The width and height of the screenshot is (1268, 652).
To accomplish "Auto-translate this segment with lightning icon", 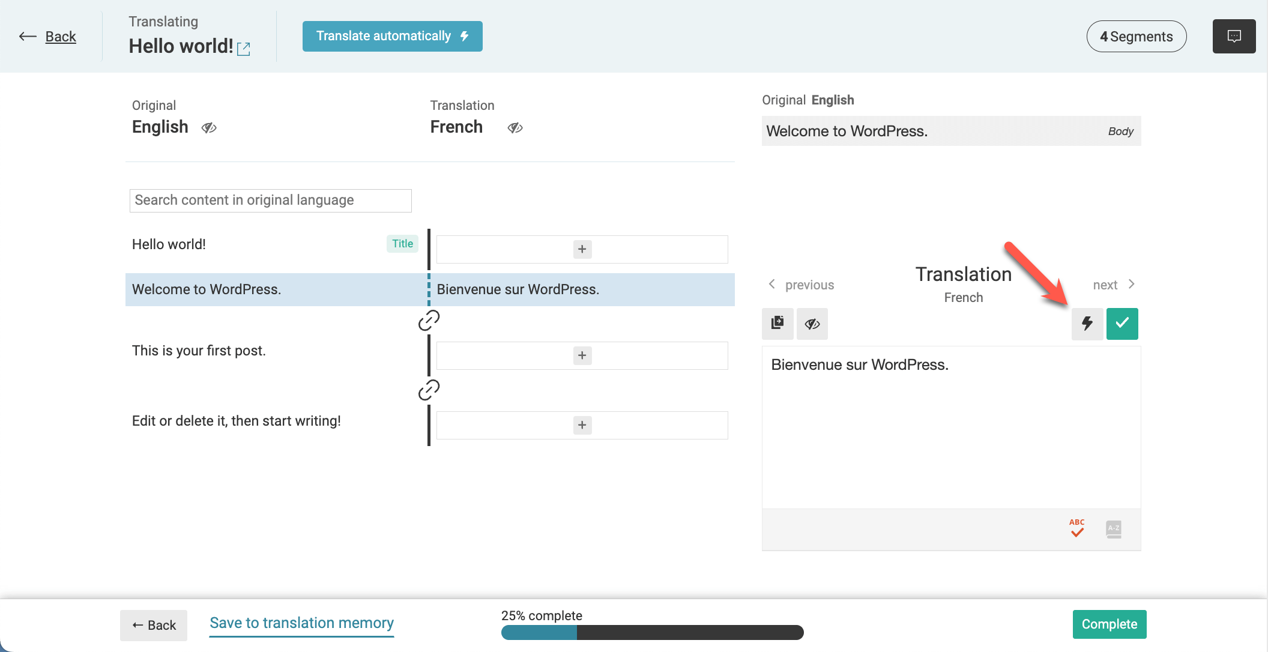I will click(x=1087, y=324).
